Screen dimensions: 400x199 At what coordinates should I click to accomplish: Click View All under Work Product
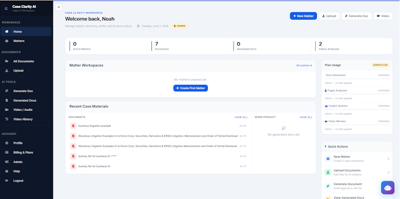tap(306, 117)
